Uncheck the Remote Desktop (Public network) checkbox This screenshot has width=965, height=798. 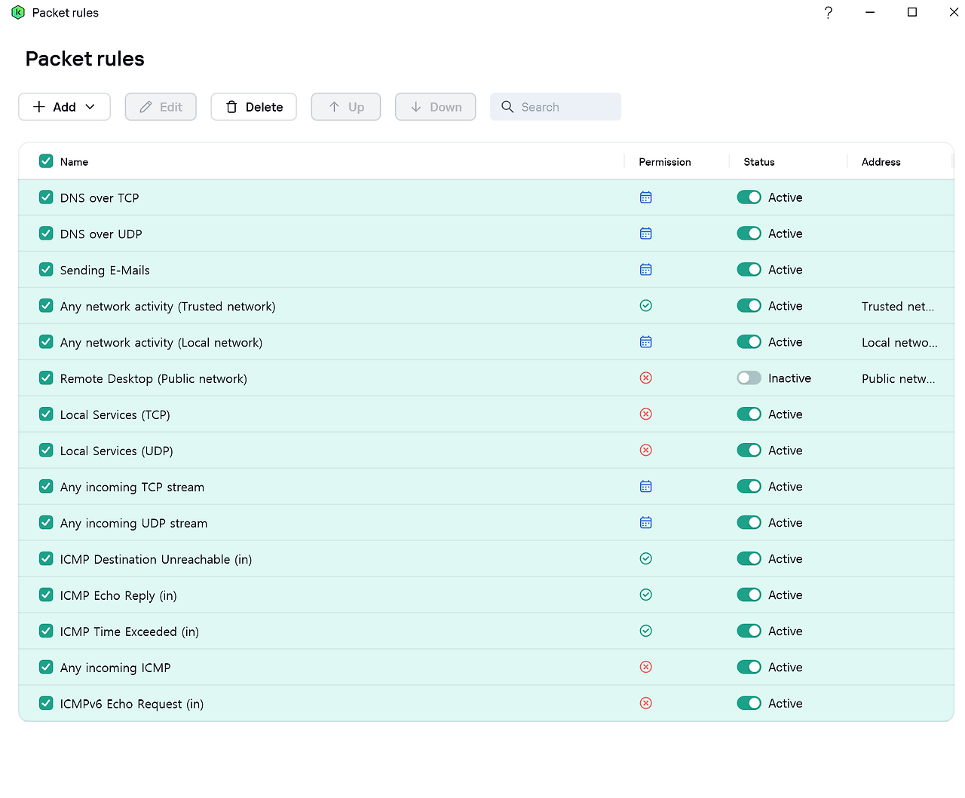click(x=46, y=378)
